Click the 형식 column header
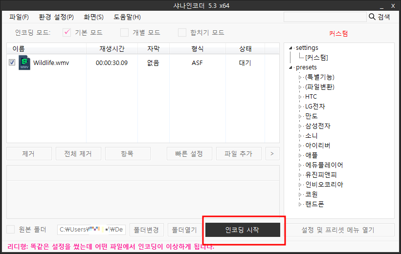Screen dimensions: 401x254 [x=198, y=48]
